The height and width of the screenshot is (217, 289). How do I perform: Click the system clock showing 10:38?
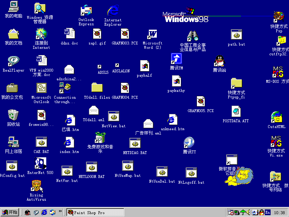pos(280,212)
